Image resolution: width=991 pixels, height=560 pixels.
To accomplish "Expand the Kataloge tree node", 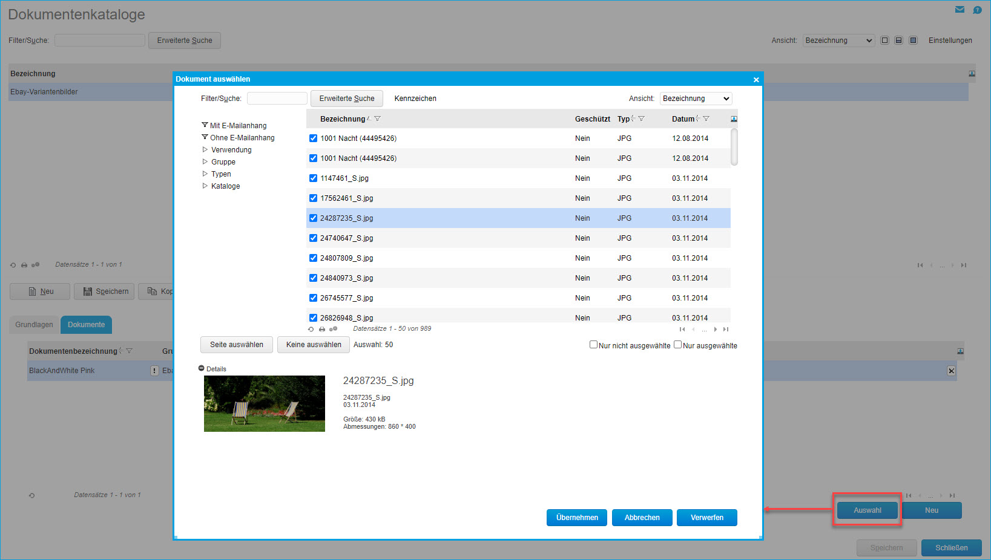I will 205,186.
